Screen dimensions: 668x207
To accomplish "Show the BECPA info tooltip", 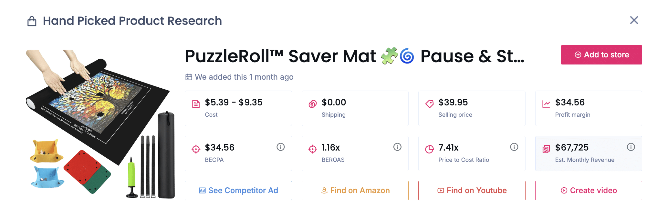I will click(280, 147).
